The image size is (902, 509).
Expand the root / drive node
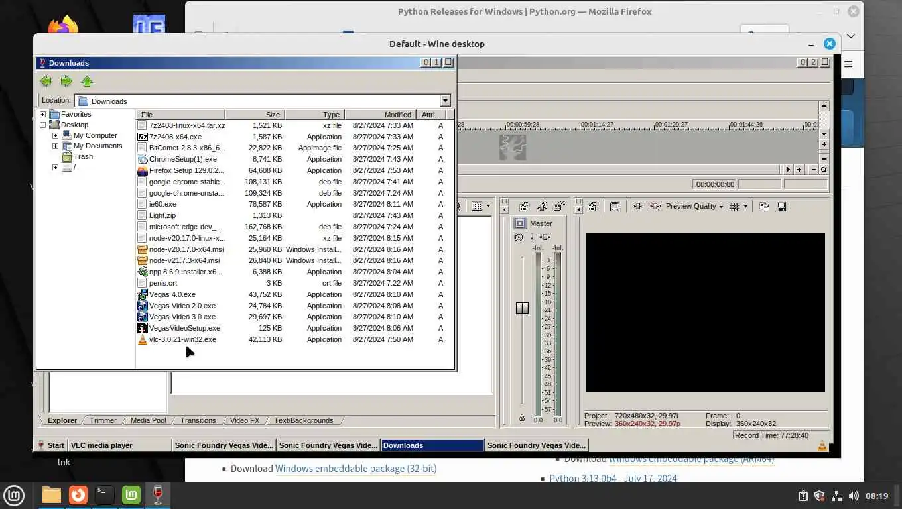click(x=56, y=167)
